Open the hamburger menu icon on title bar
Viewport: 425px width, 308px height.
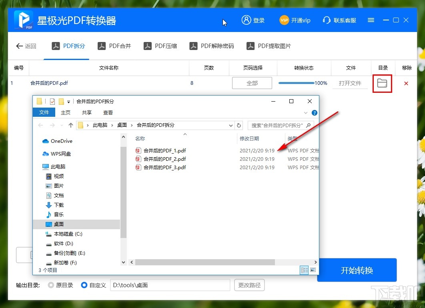[x=371, y=20]
